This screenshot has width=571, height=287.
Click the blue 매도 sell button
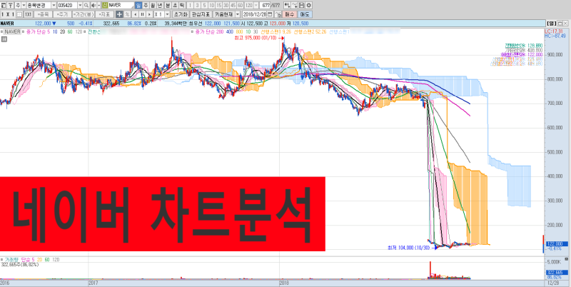pos(305,14)
